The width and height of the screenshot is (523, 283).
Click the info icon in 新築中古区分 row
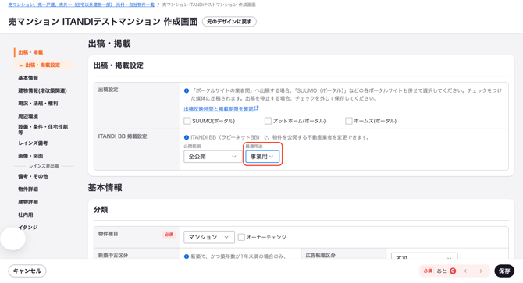coord(187,256)
